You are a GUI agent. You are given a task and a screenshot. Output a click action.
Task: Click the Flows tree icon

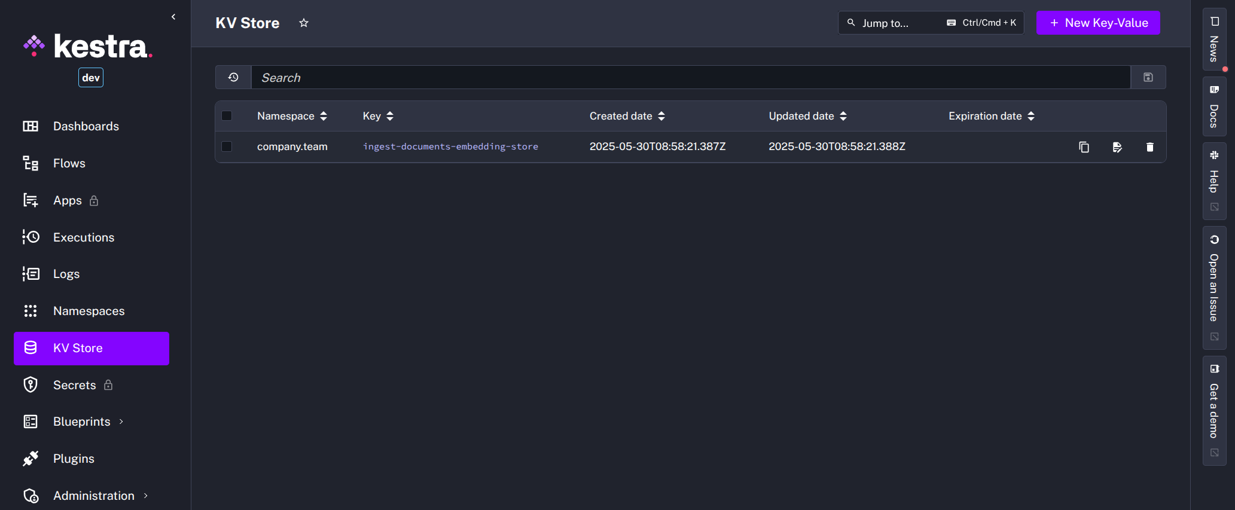31,163
